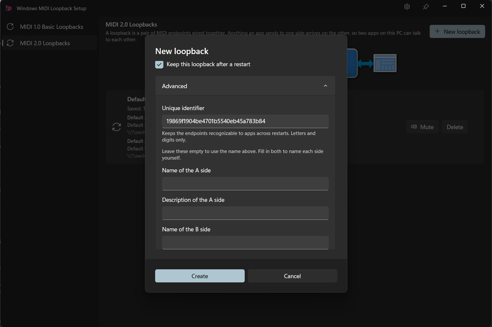Delete the default loopback

coord(455,127)
